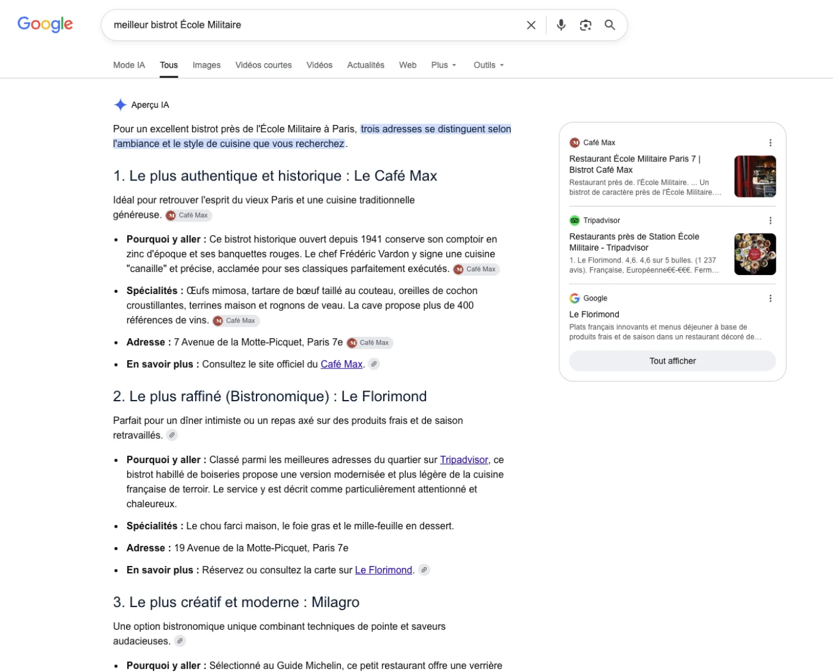Switch to the Mode IA tab

pos(129,65)
